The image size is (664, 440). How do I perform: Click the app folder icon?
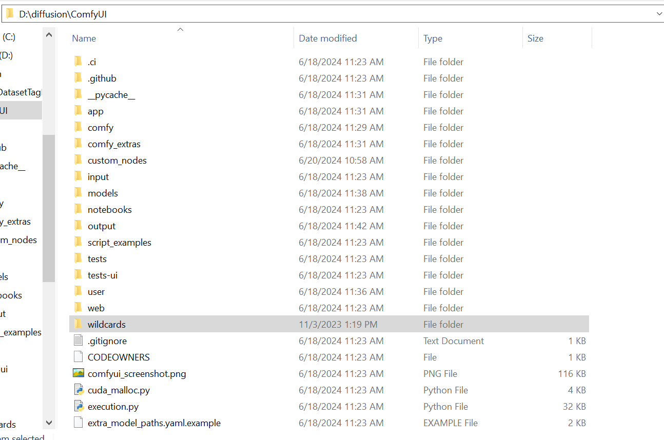tap(78, 111)
